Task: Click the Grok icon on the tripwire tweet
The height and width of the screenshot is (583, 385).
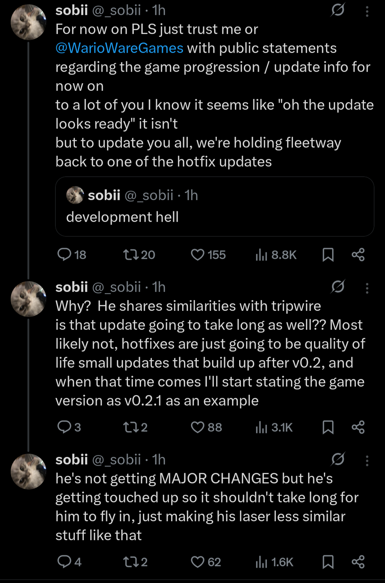Action: (338, 286)
